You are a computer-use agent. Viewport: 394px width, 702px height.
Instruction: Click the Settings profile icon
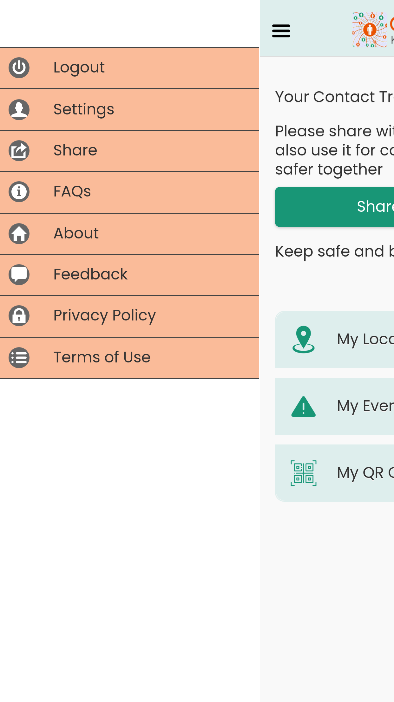[x=19, y=109]
